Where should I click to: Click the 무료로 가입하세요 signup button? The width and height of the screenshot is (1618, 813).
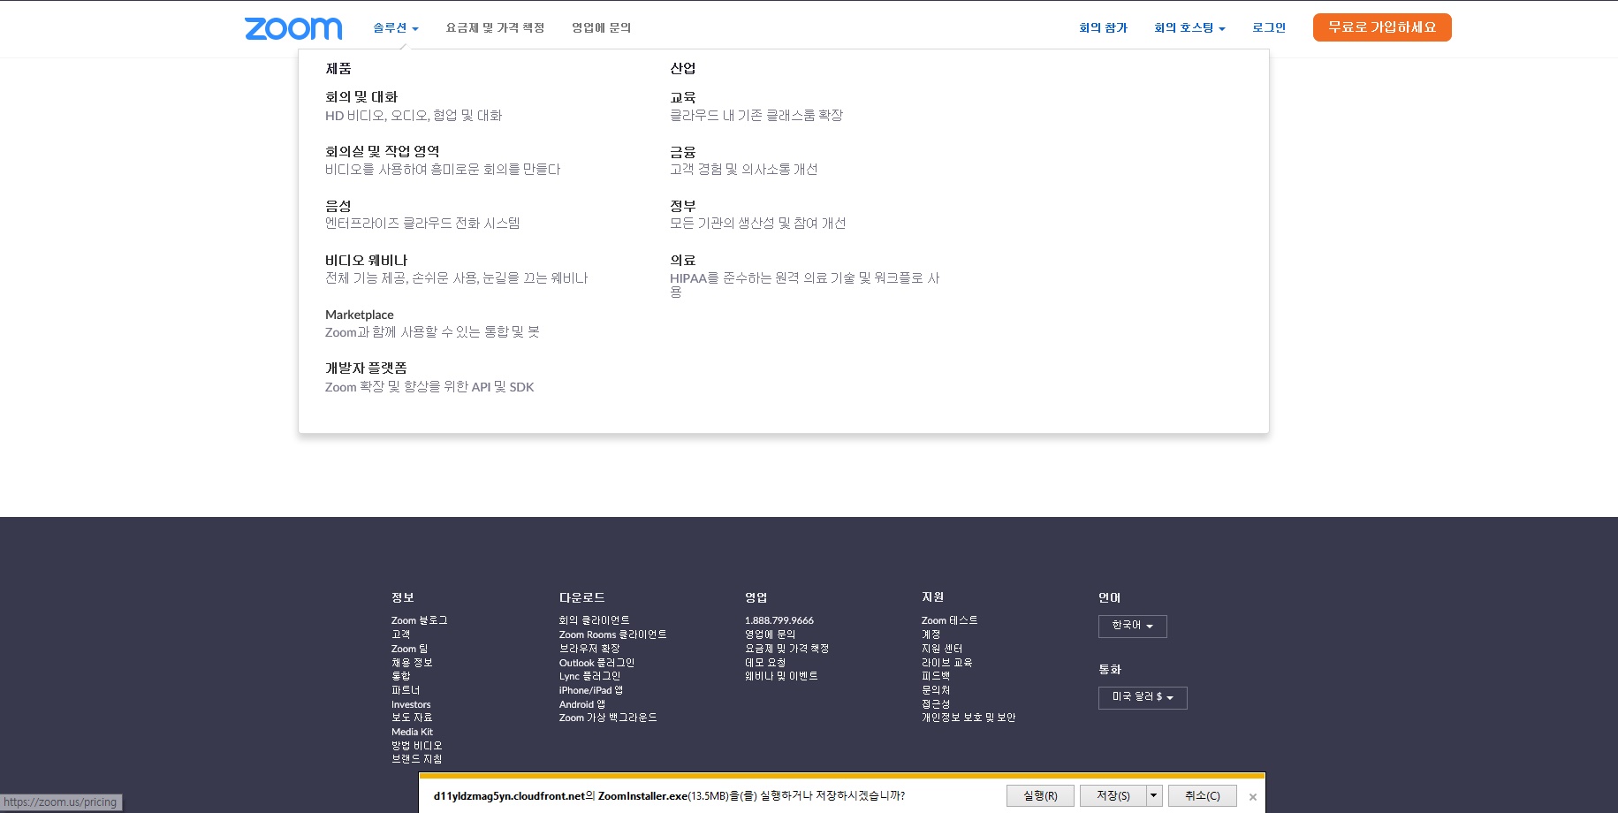point(1382,27)
